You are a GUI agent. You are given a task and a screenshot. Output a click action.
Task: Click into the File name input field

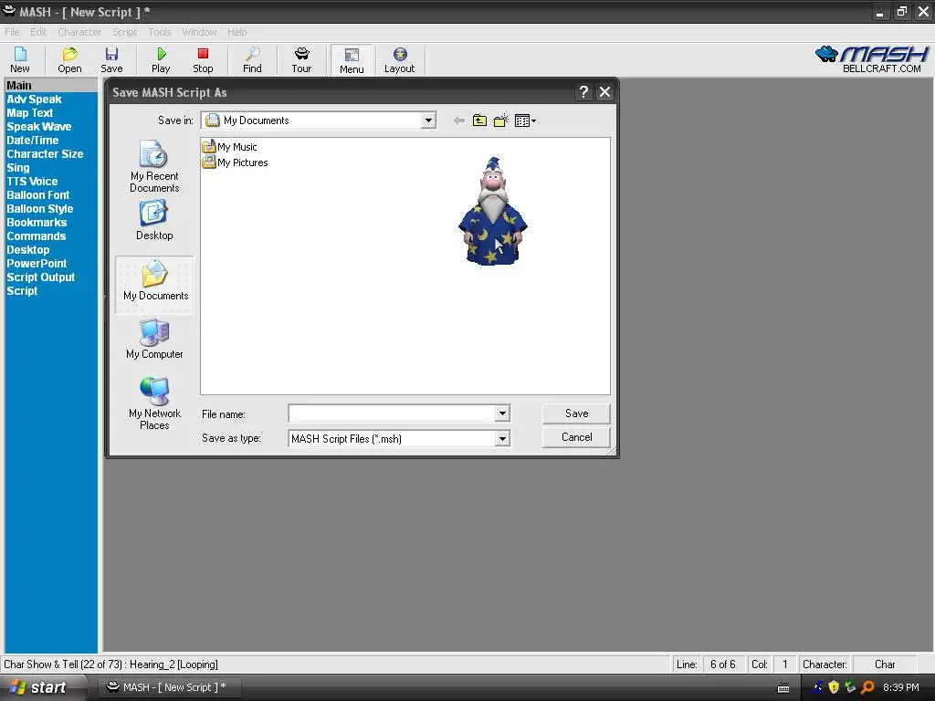coord(392,413)
